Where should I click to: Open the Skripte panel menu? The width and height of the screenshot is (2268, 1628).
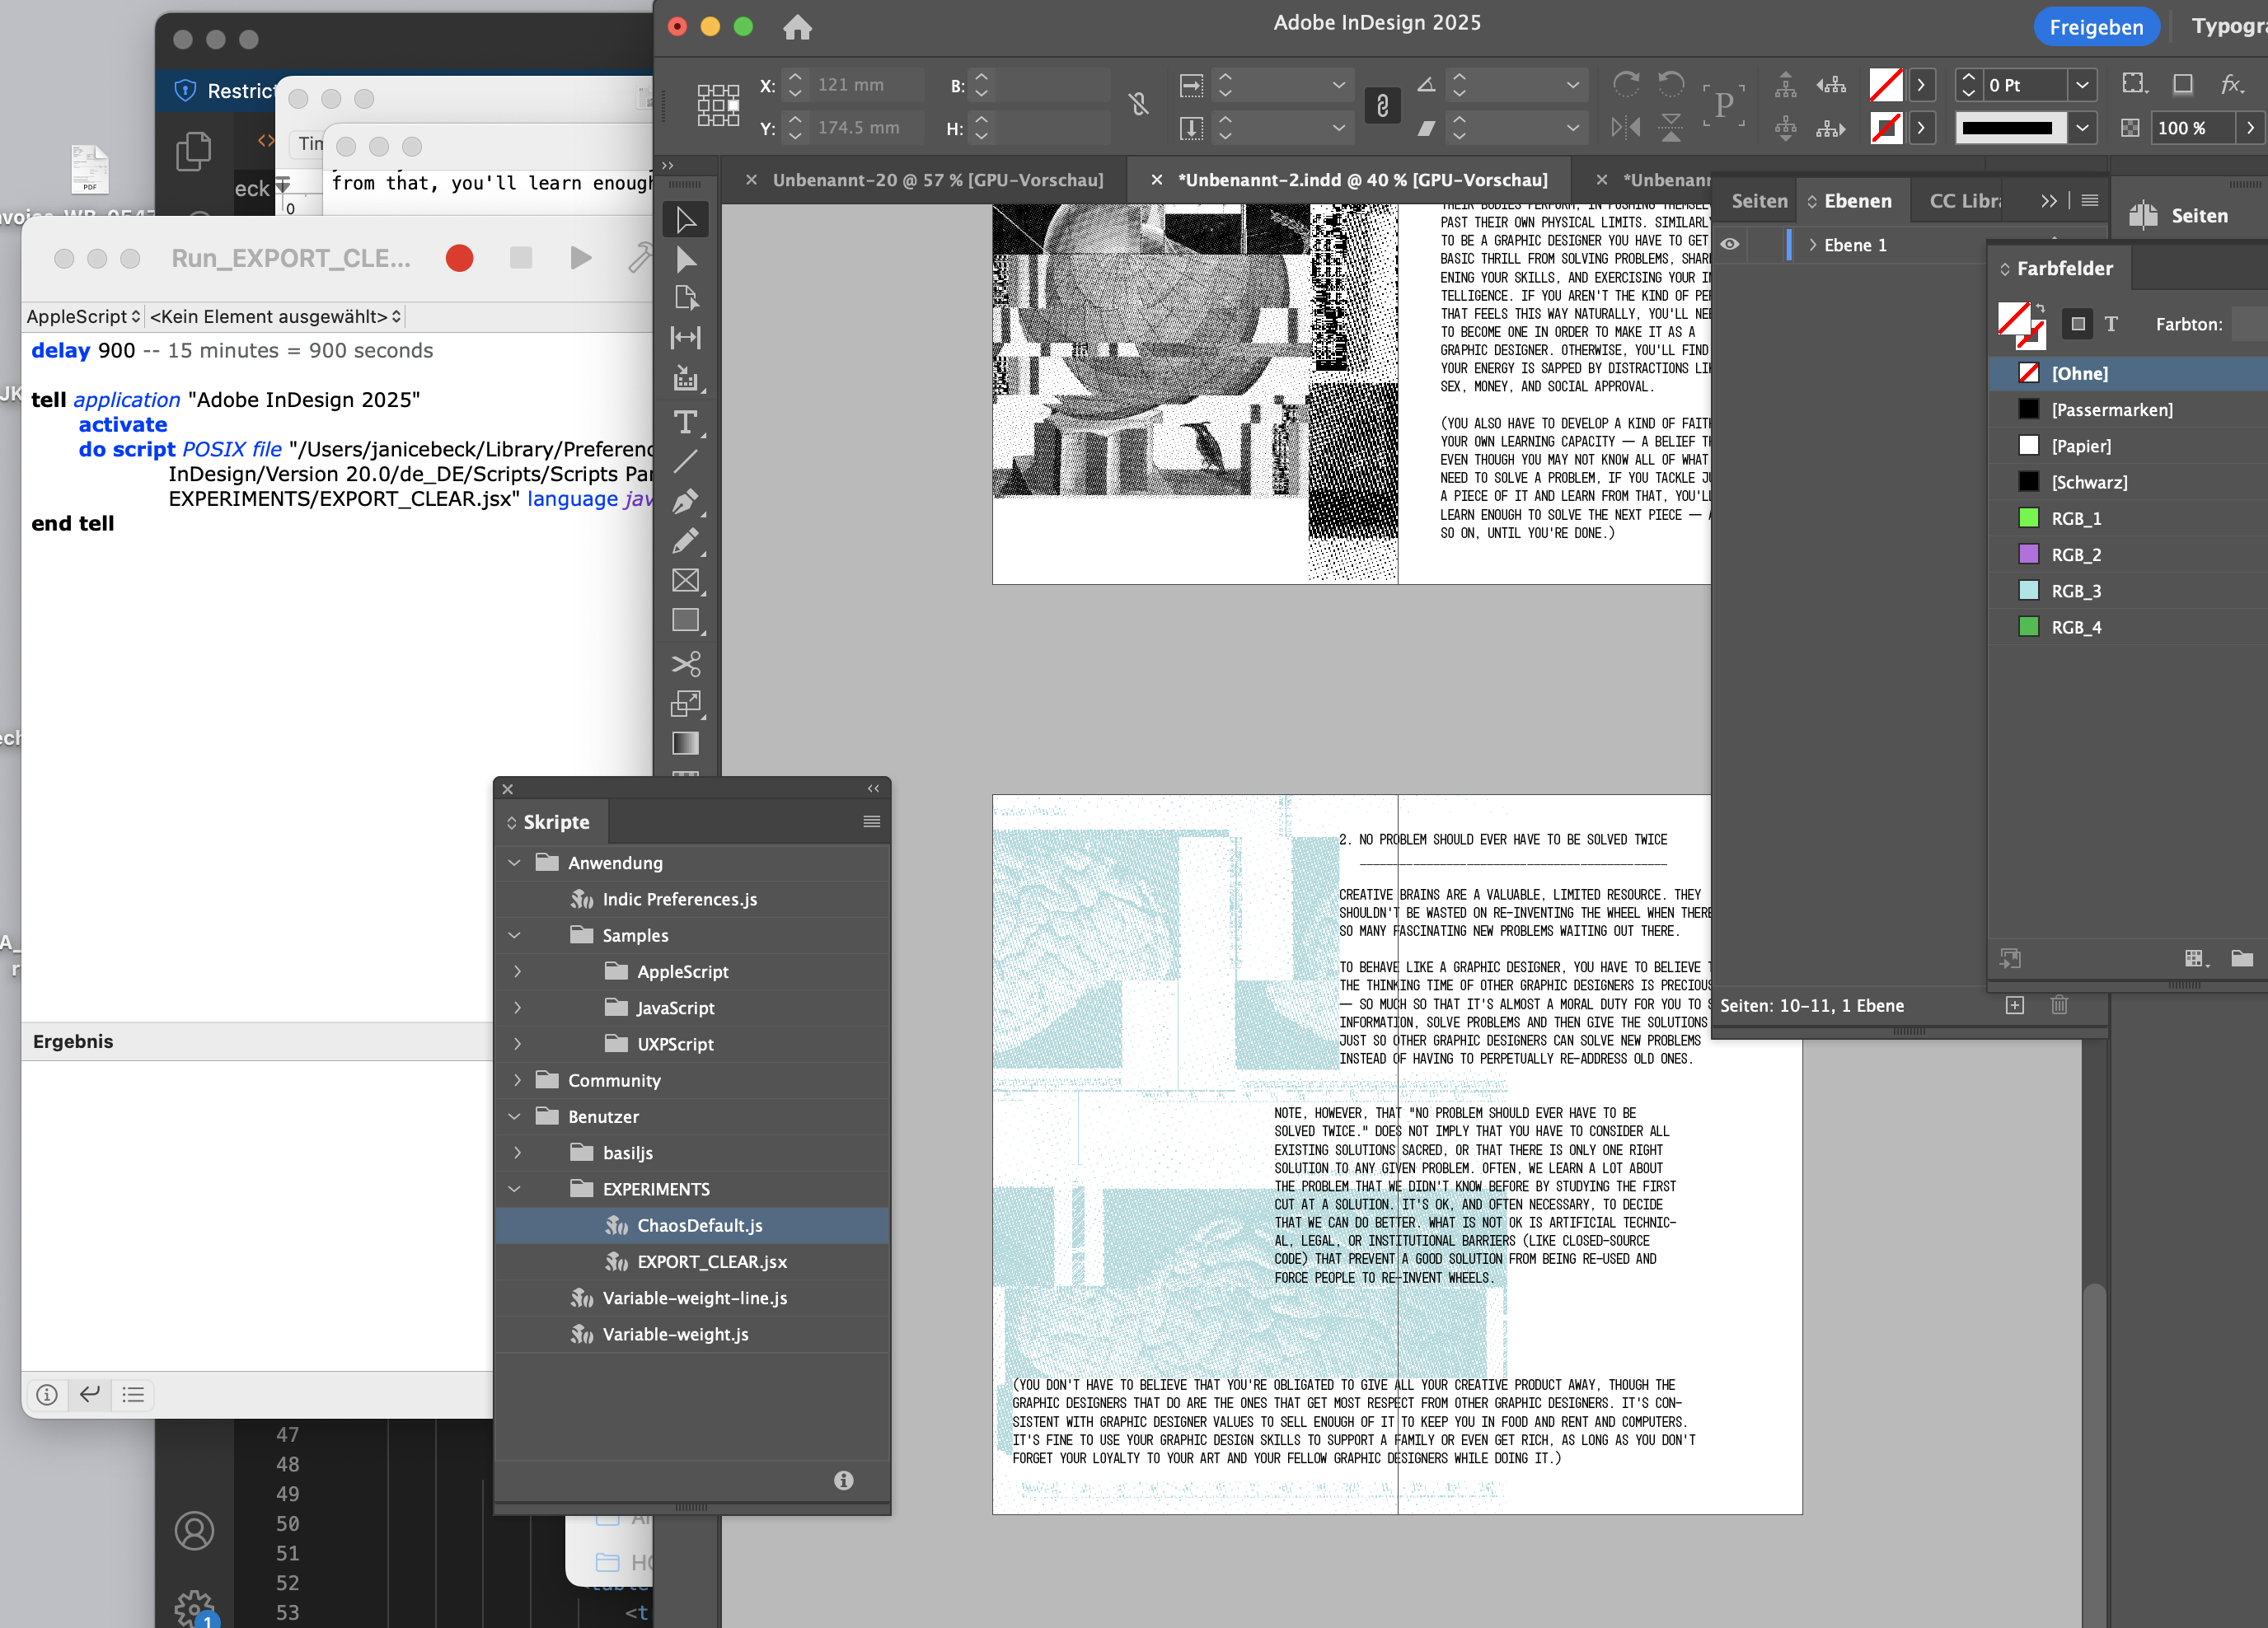[x=871, y=822]
